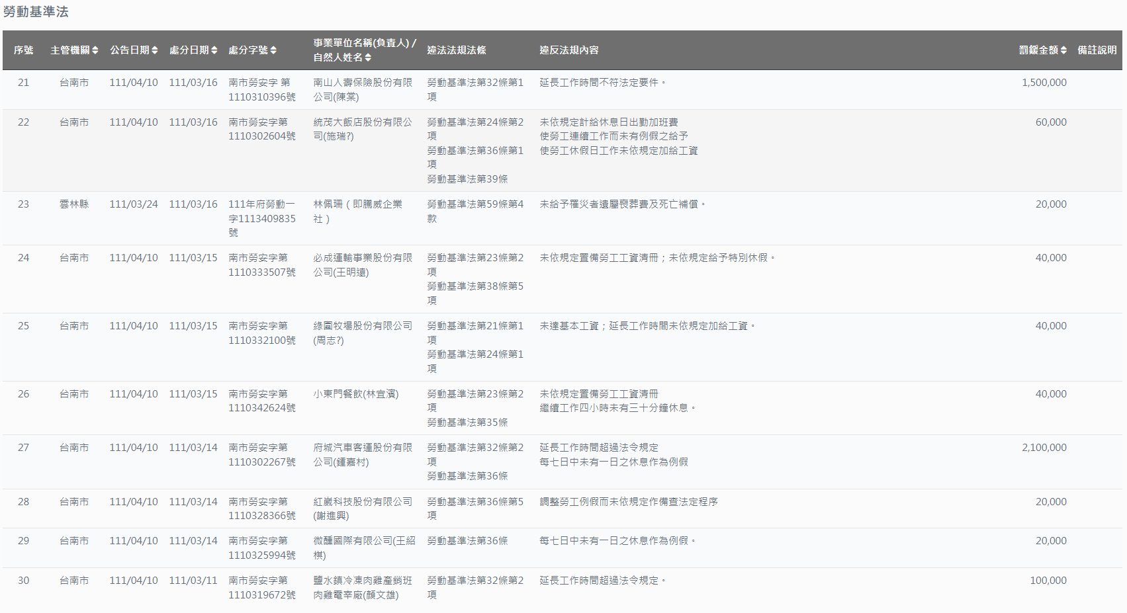Click the 勞動基準法 page heading

(36, 12)
